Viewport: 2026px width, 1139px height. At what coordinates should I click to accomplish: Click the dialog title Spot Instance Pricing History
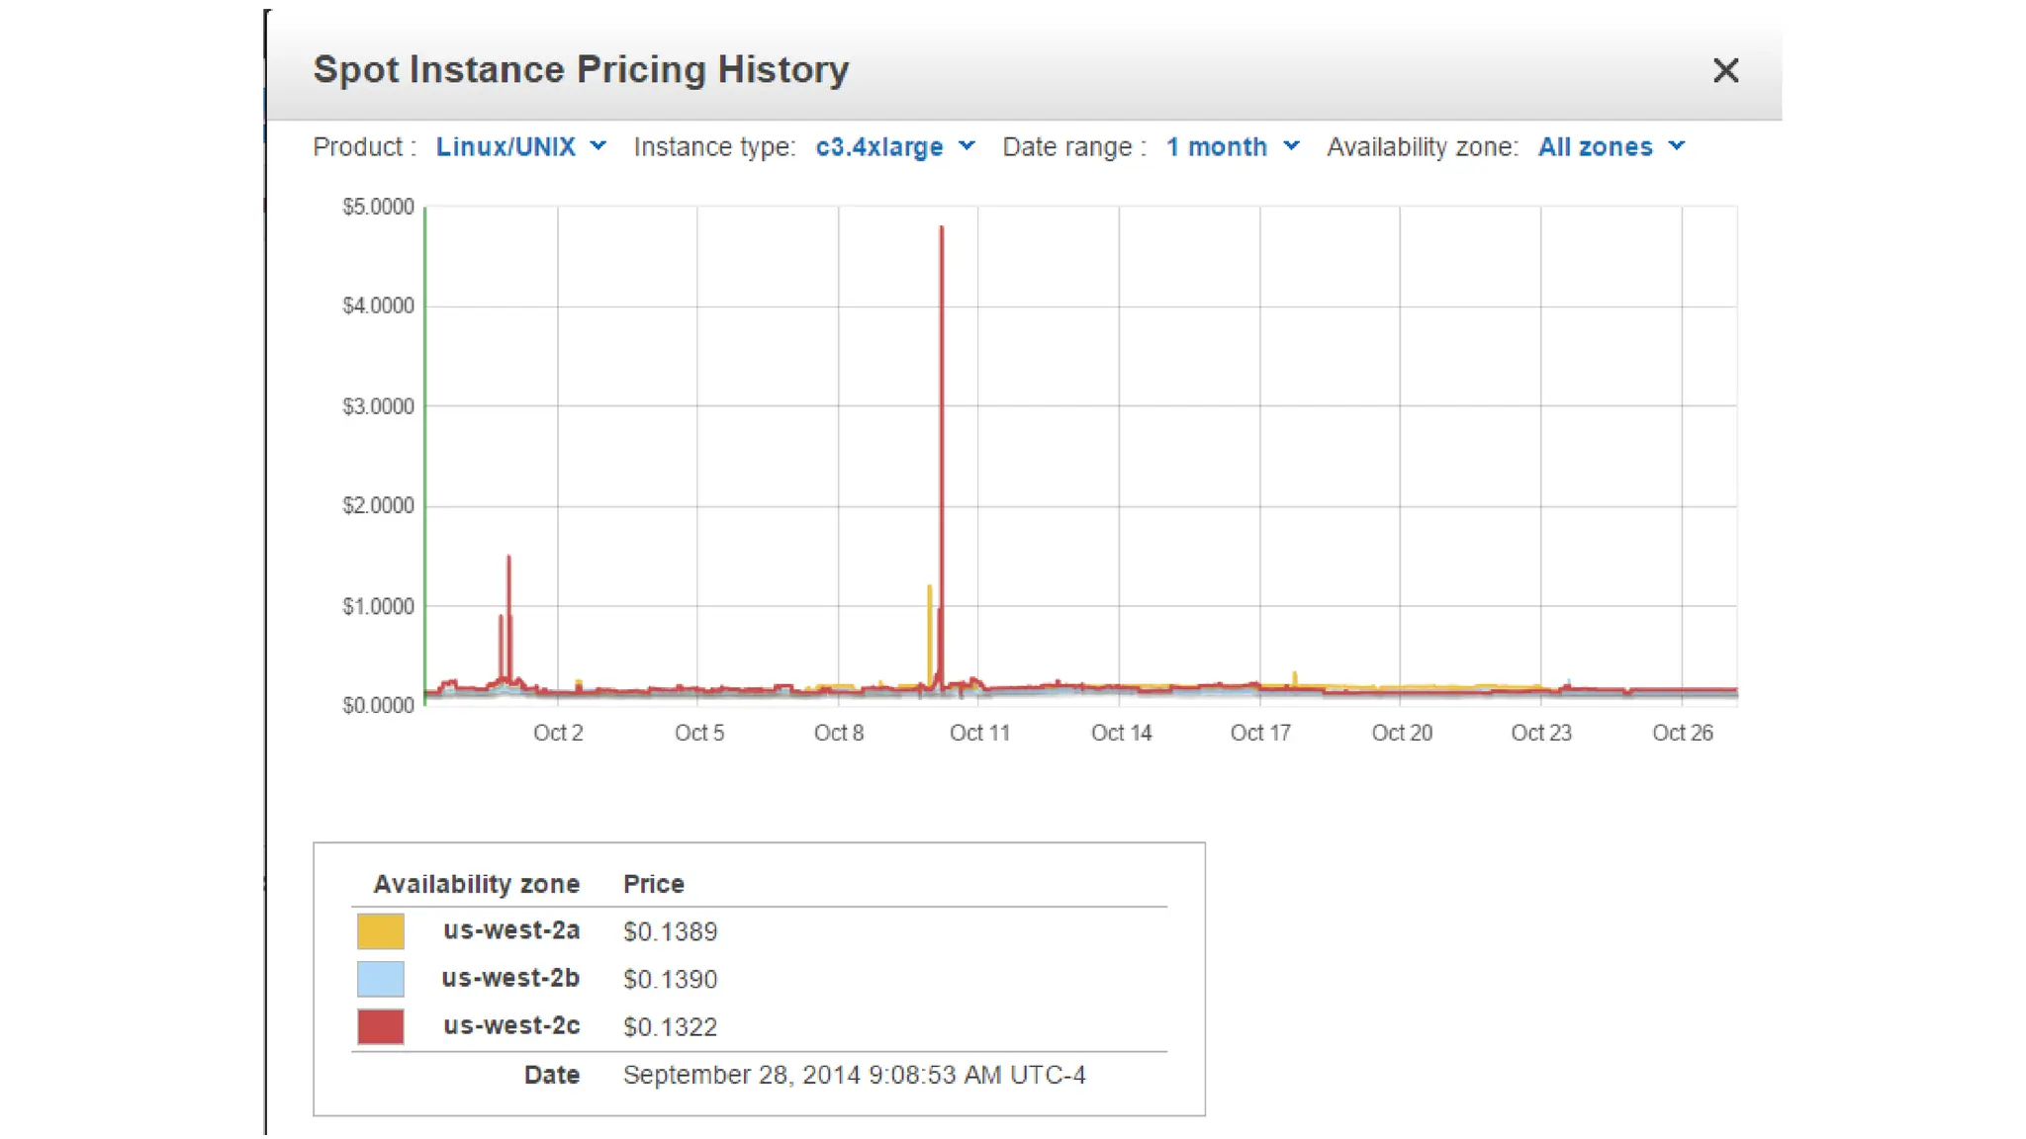tap(581, 69)
